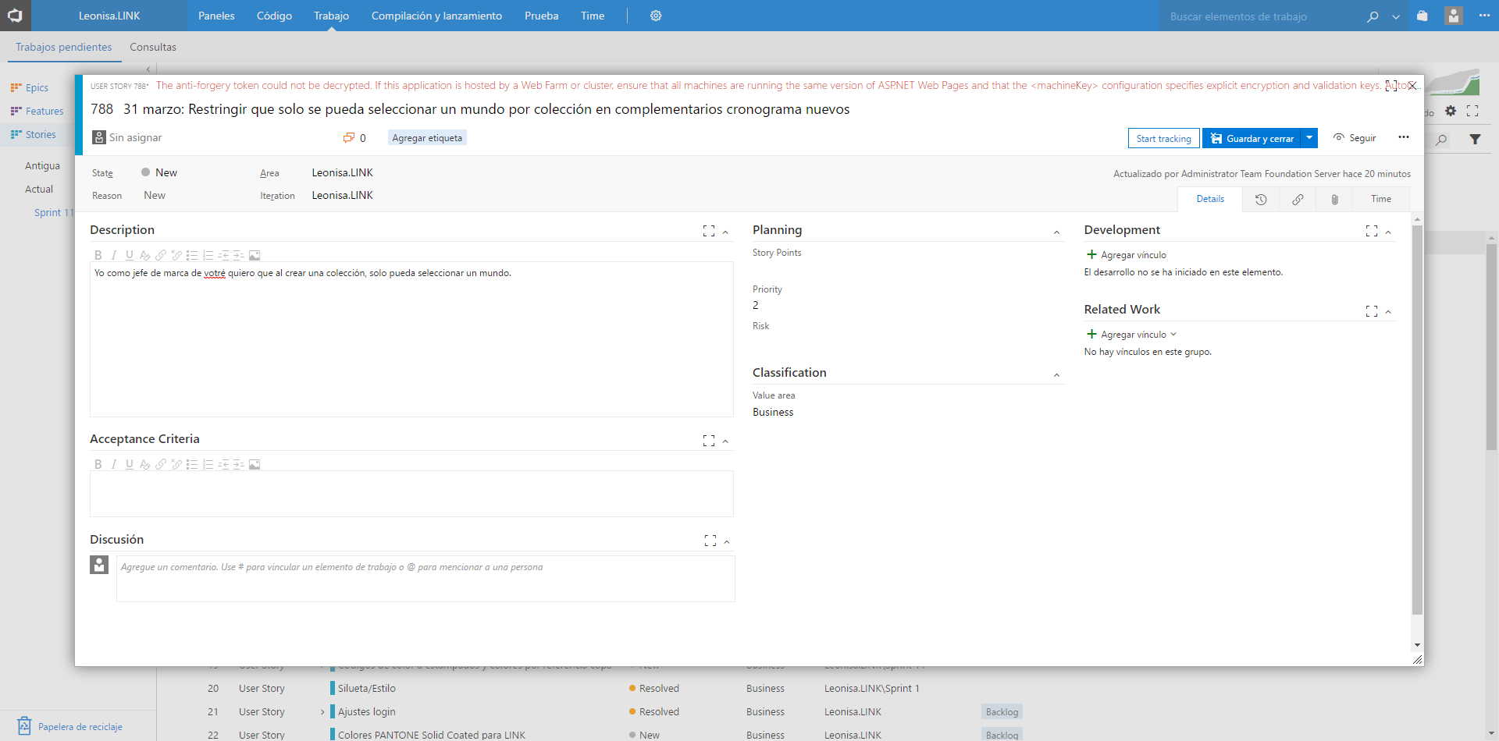This screenshot has height=741, width=1499.
Task: Open the Attachments paperclip tab
Action: pyautogui.click(x=1335, y=200)
